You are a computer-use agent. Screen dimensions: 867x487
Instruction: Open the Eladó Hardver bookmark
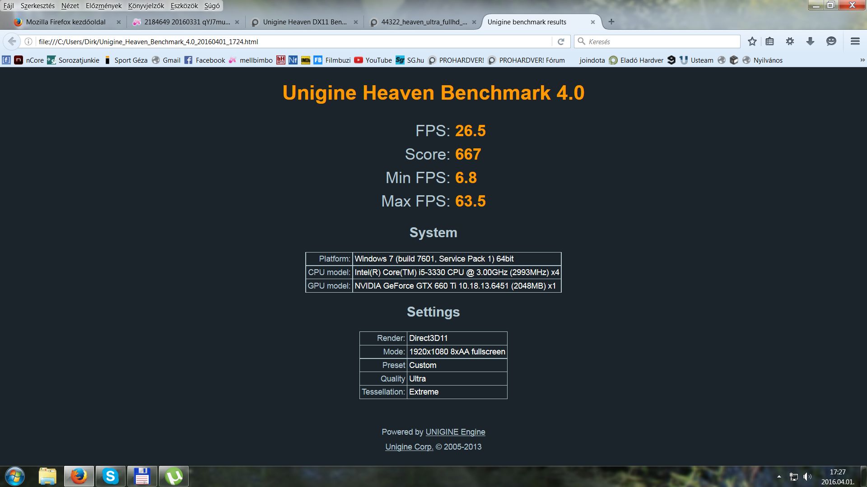(x=636, y=60)
